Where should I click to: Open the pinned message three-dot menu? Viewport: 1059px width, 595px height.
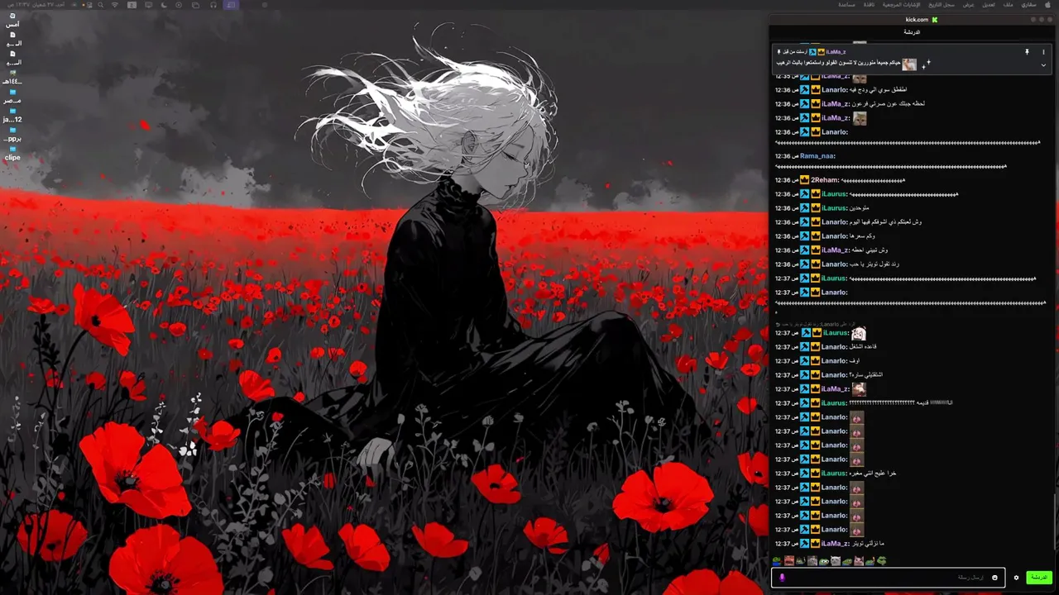pos(1043,52)
